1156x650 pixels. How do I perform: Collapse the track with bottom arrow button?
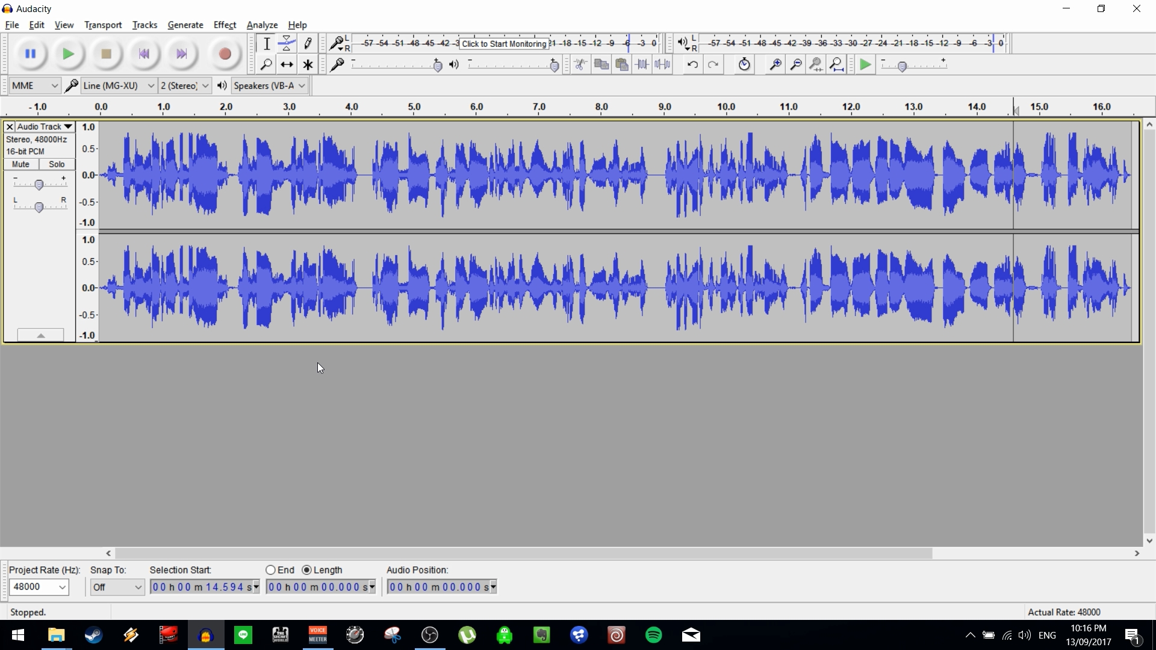pos(40,335)
